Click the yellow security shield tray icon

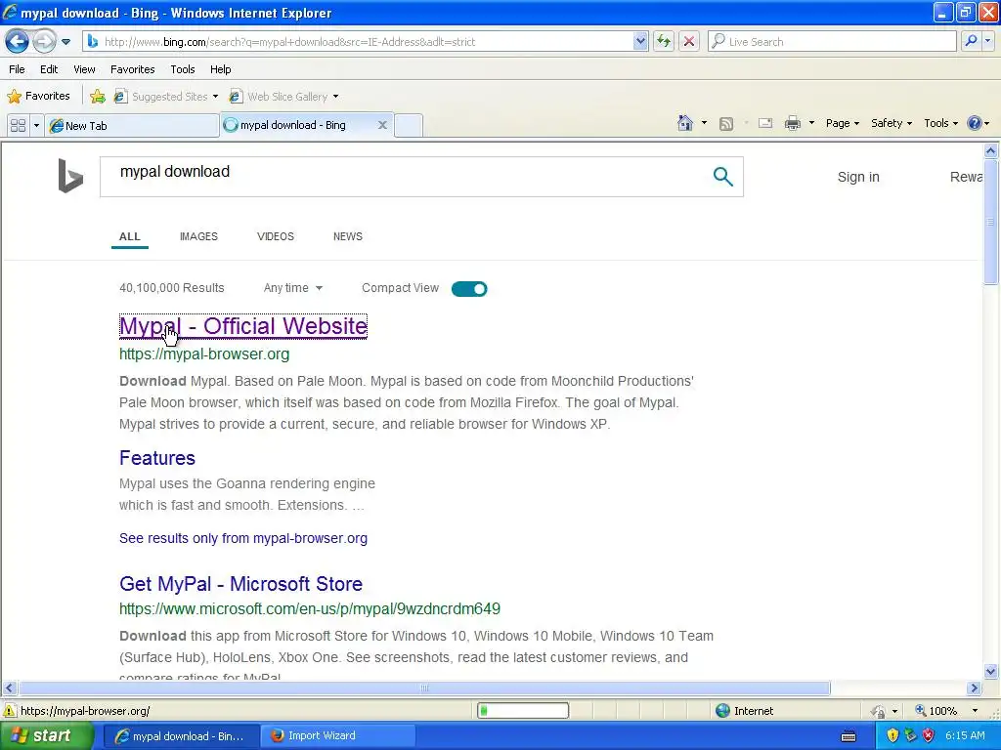[x=892, y=736]
